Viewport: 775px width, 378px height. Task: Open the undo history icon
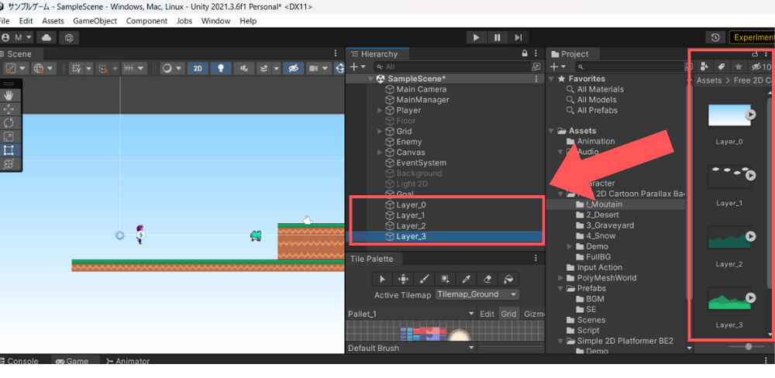(715, 37)
